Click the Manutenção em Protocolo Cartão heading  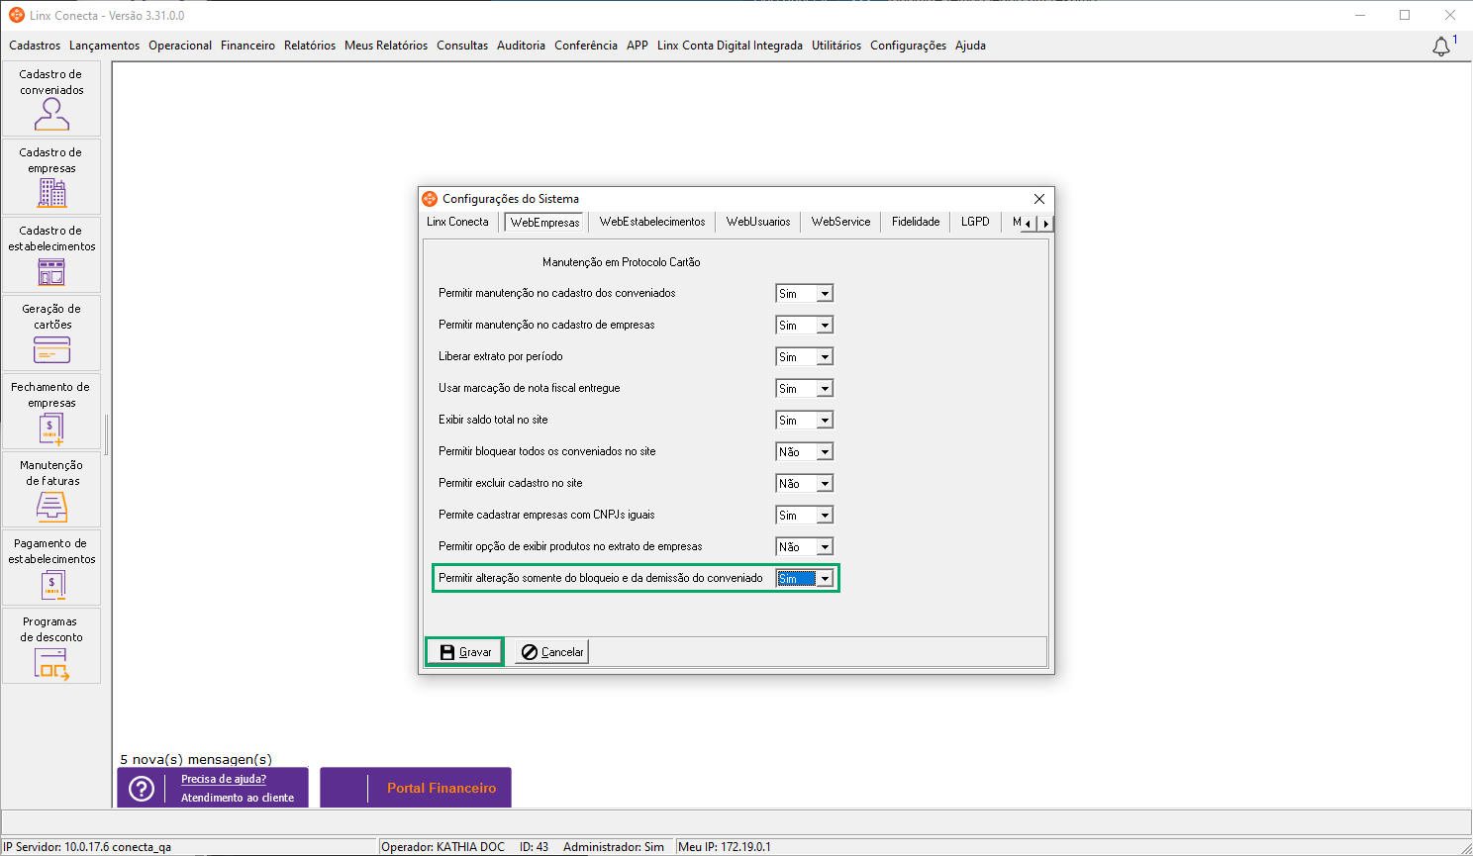pyautogui.click(x=622, y=262)
